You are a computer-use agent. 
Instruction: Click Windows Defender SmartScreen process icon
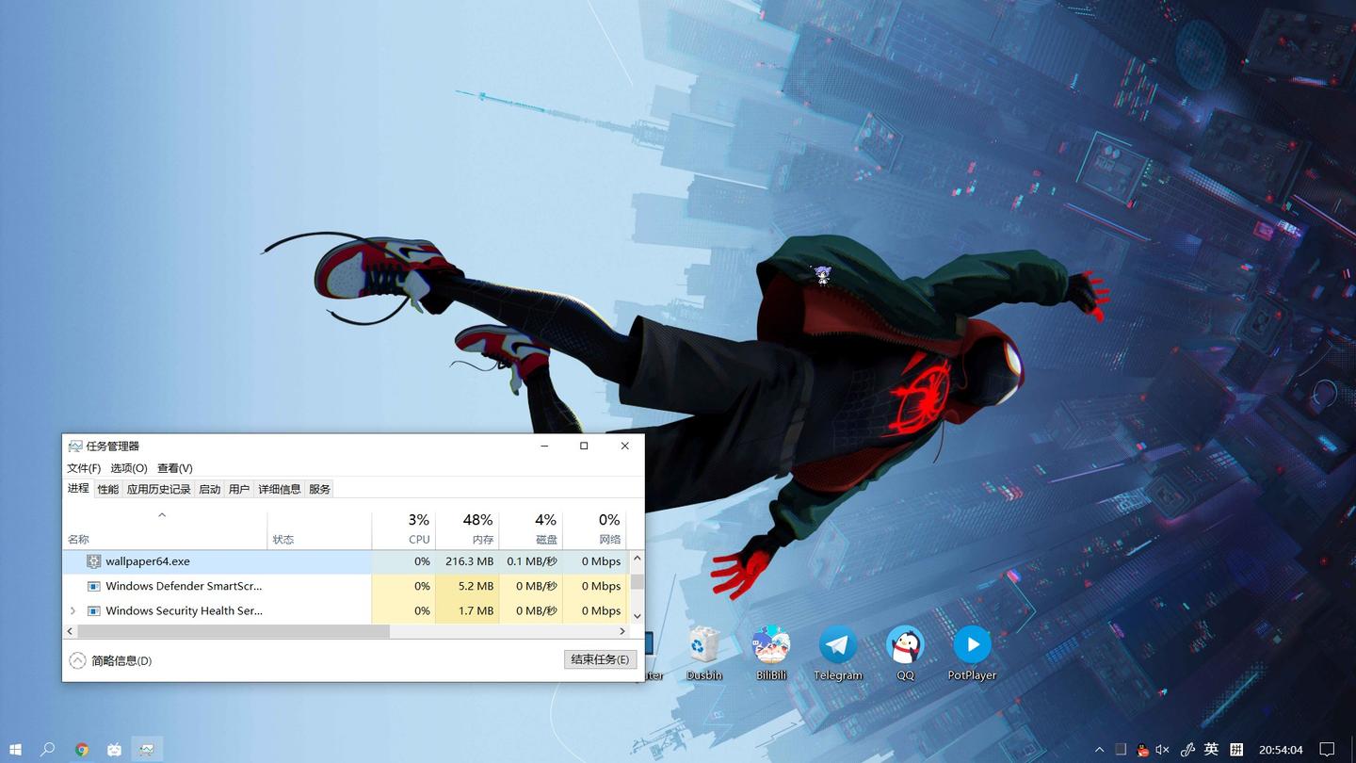(93, 586)
